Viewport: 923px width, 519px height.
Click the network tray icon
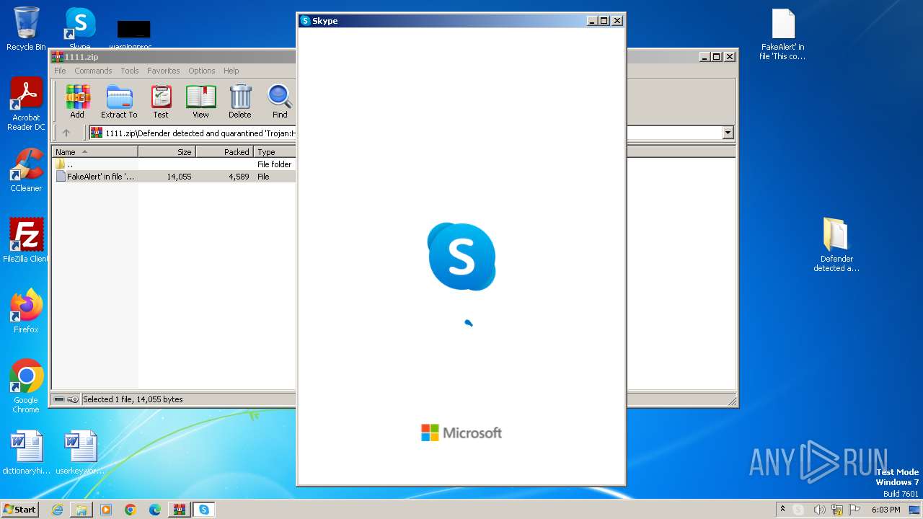click(x=837, y=510)
